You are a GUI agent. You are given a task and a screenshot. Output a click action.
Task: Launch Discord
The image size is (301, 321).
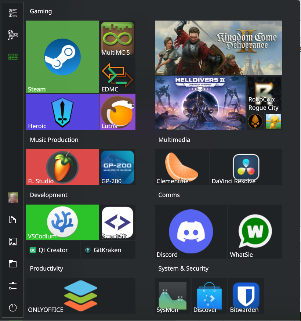pyautogui.click(x=191, y=231)
